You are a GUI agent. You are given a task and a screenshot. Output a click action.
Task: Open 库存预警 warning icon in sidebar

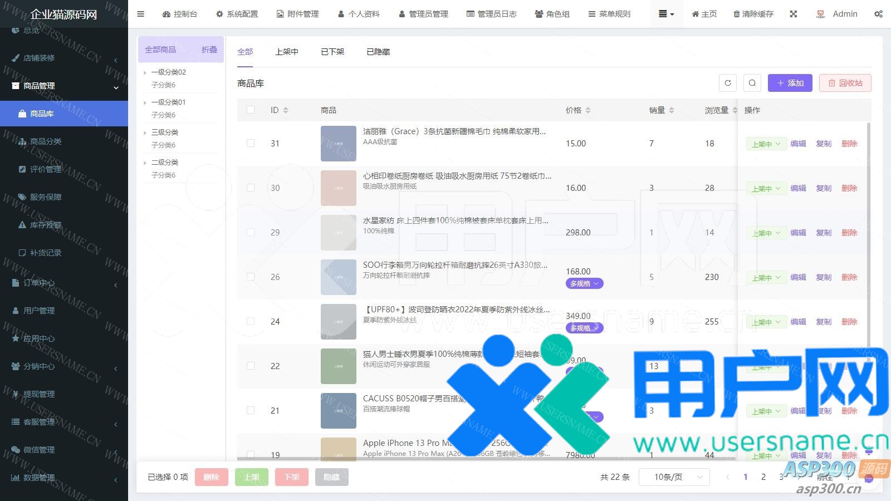pos(22,225)
